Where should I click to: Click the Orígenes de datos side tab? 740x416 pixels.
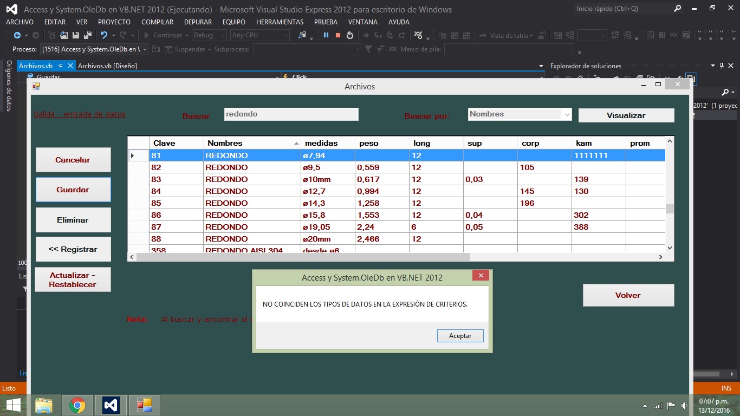pyautogui.click(x=9, y=86)
